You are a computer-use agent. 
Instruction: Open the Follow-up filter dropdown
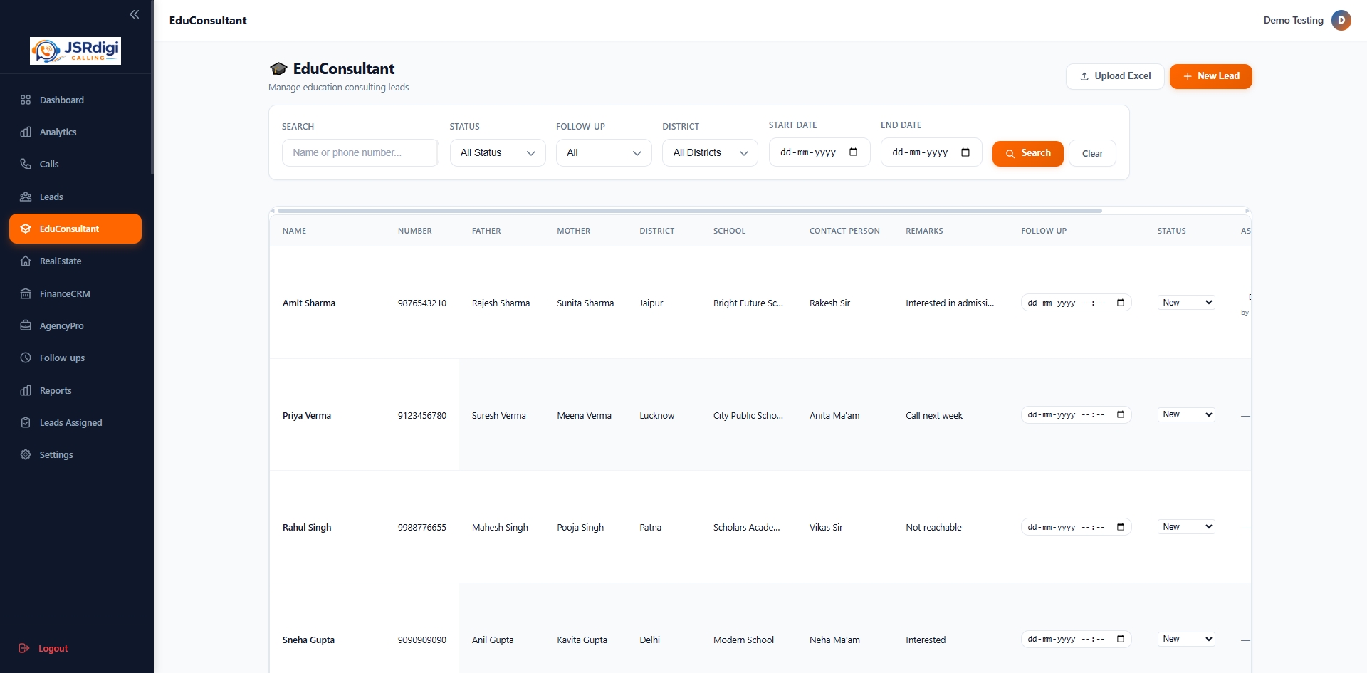pos(603,153)
